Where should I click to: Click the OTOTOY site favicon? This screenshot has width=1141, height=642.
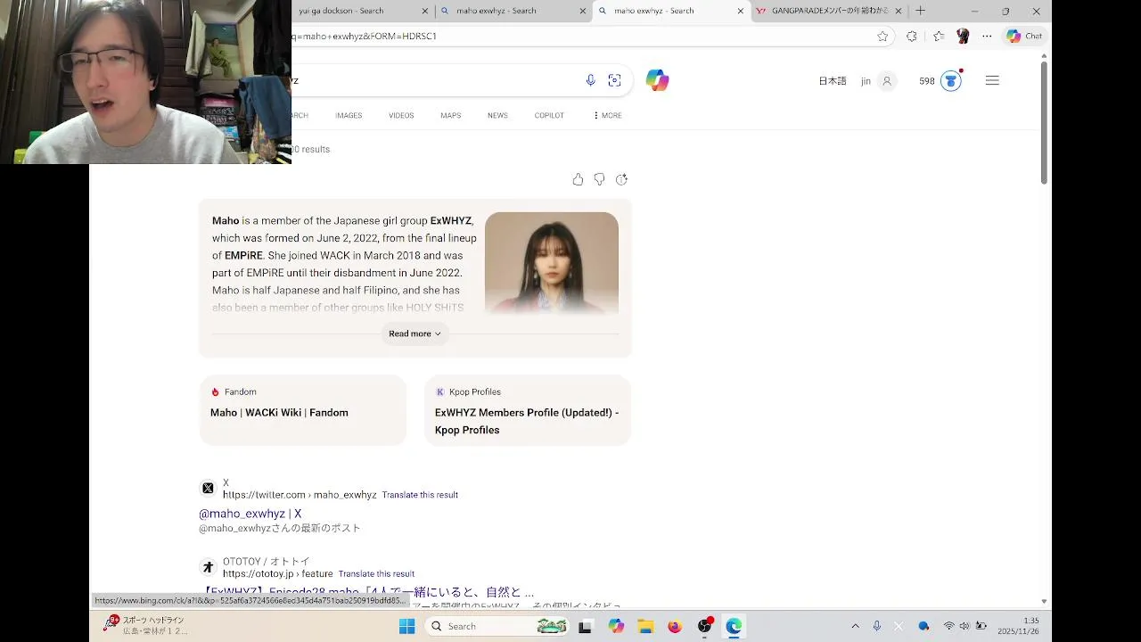click(x=208, y=567)
